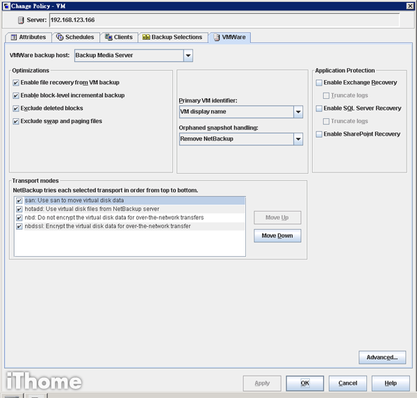Screen dimensions: 417x398
Task: Click the Apply button
Action: [262, 383]
